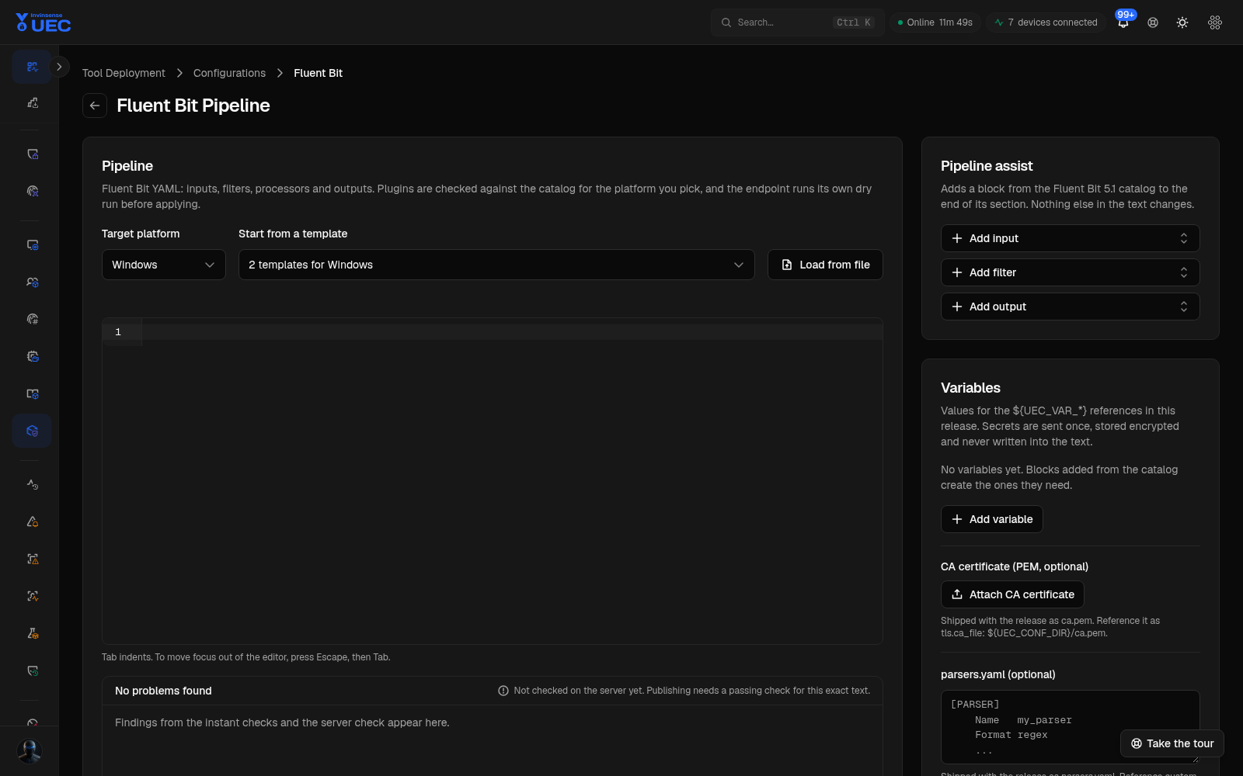Focus the Search box in header
Image resolution: width=1243 pixels, height=776 pixels.
pos(798,23)
